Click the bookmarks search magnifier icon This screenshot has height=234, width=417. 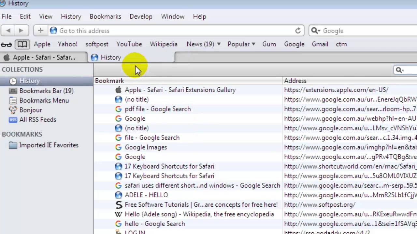(x=399, y=70)
